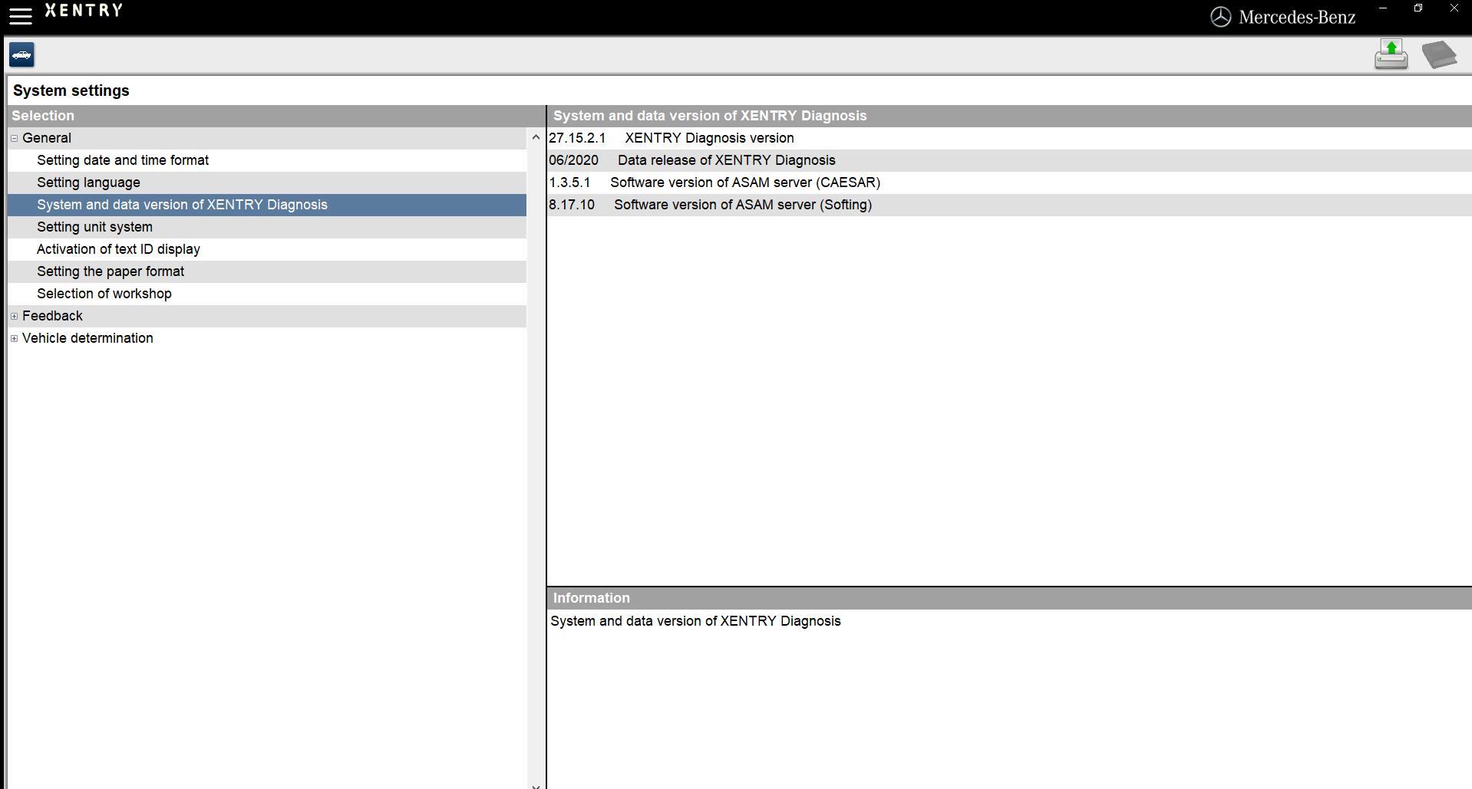Screen dimensions: 1472x789
Task: Select Selection of workshop
Action: coord(267,294)
